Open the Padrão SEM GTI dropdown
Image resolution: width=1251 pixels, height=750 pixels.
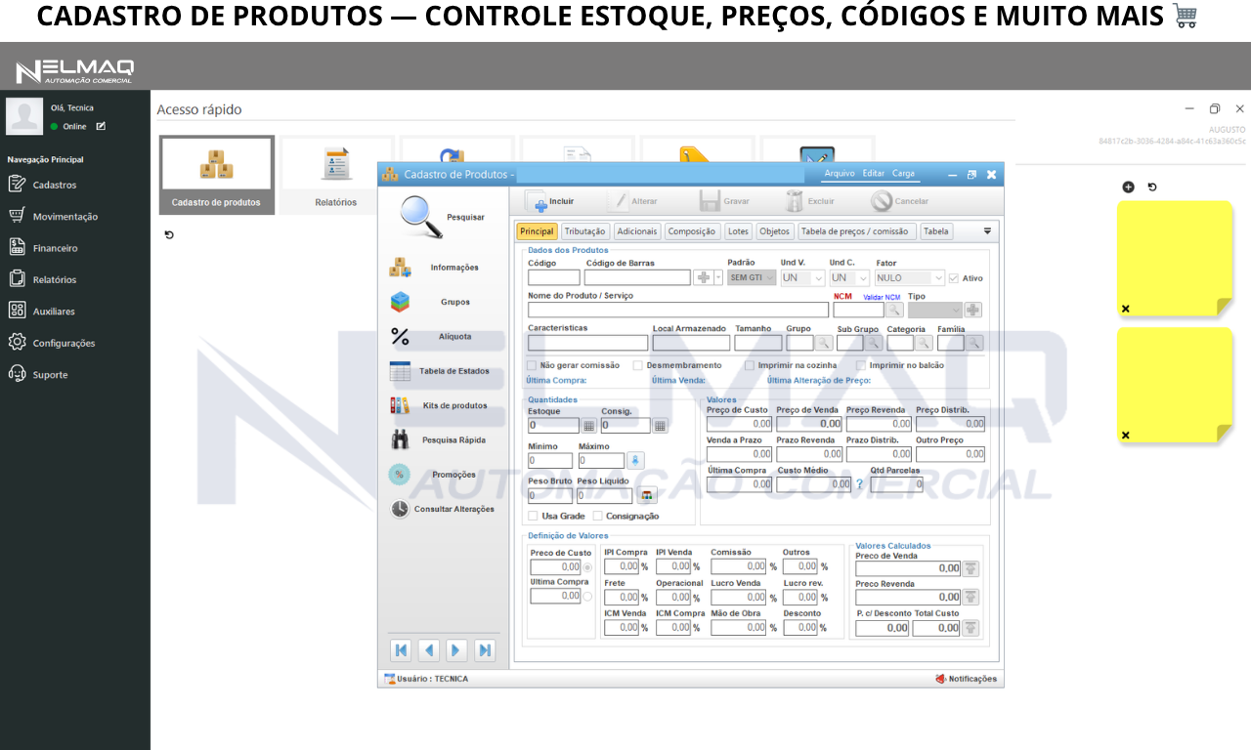pos(752,278)
